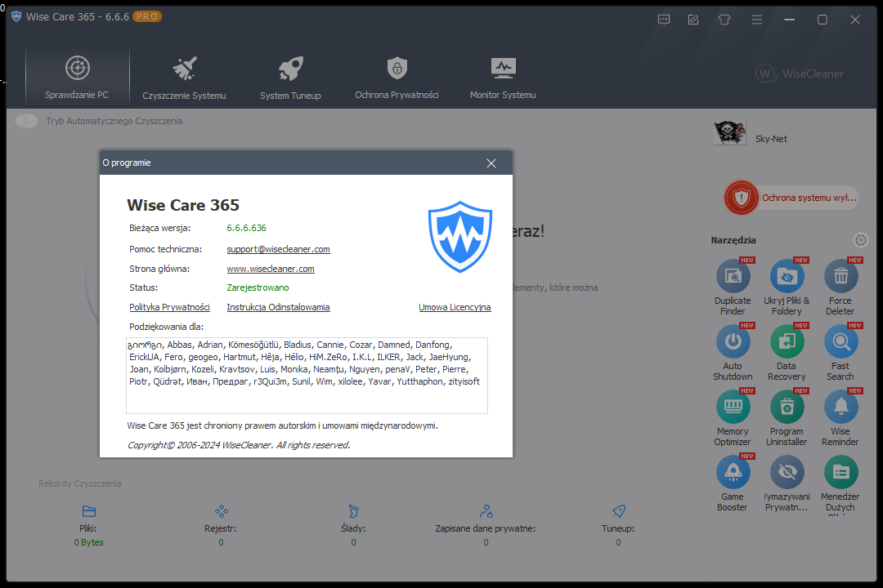Screen dimensions: 883x588
Task: Click inside the Podziękowania dla credits box
Action: tap(307, 376)
